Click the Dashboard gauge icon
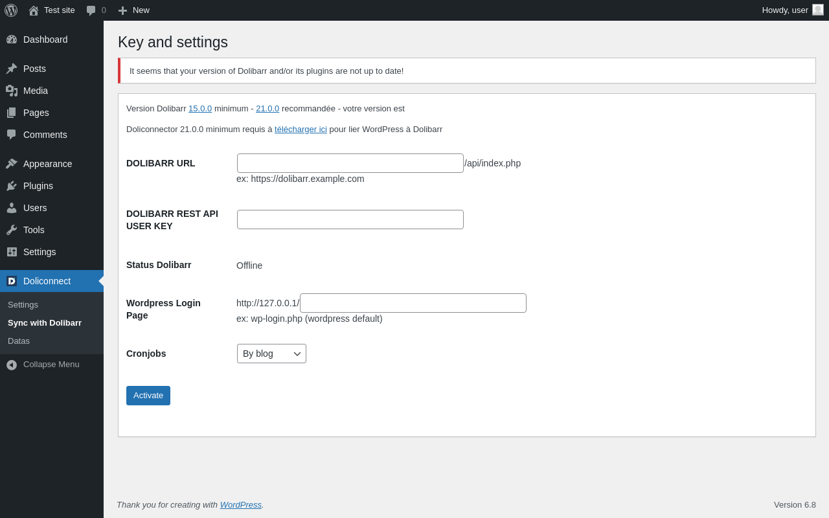Screen dimensions: 829x518 12,39
